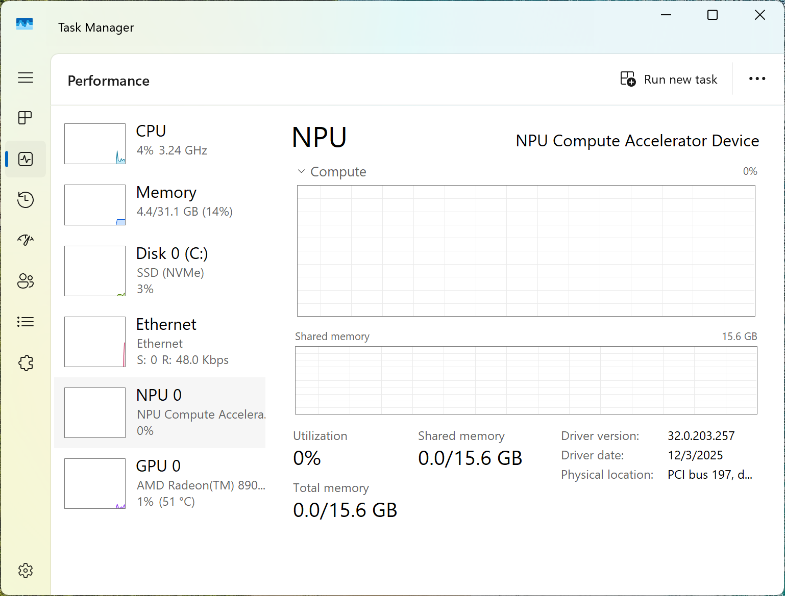This screenshot has height=596, width=785.
Task: Open the Details list page
Action: click(26, 322)
